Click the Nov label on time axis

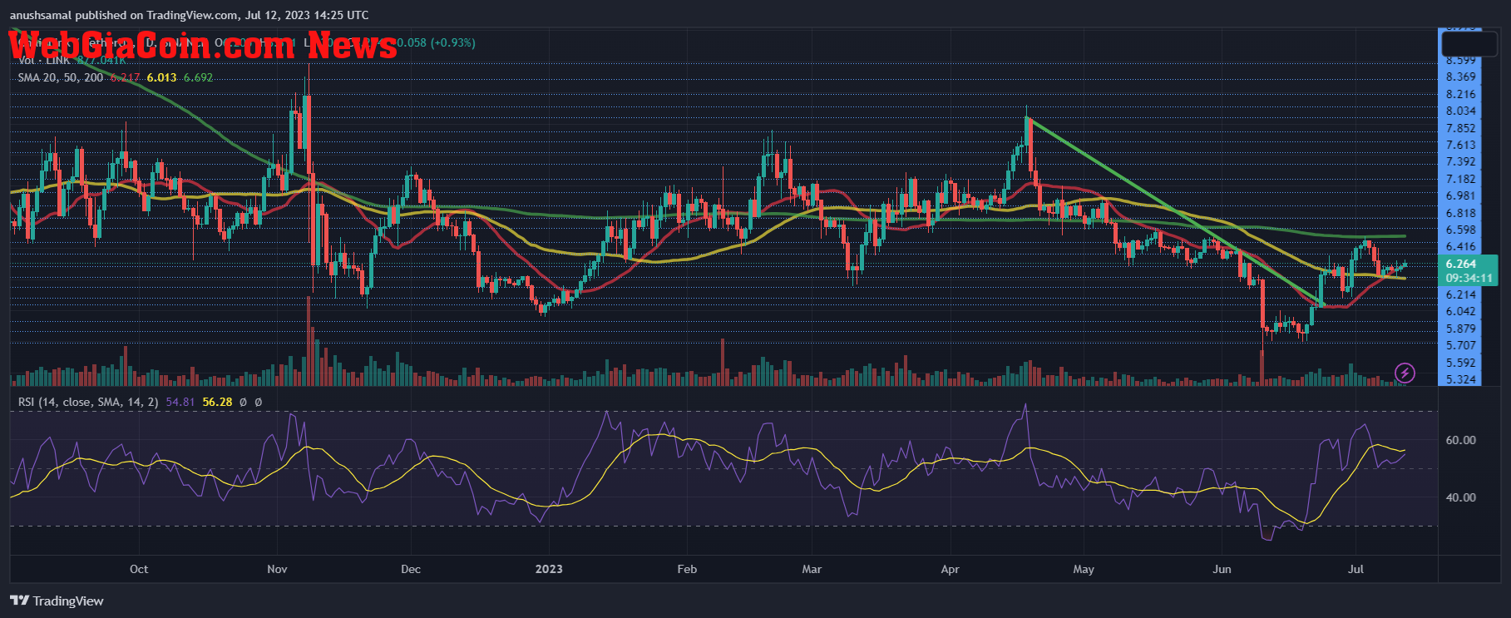coord(277,569)
